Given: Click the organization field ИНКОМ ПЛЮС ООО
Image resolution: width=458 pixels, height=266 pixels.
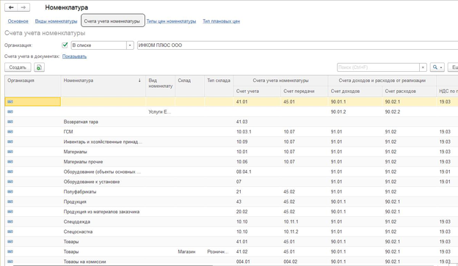Looking at the screenshot, I should 297,45.
